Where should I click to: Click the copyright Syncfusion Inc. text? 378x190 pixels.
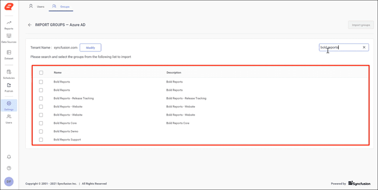click(51, 184)
